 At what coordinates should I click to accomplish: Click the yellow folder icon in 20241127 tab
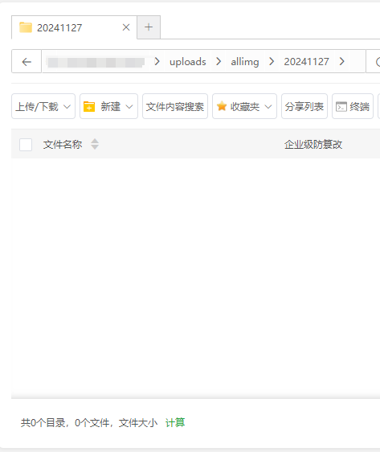[26, 27]
